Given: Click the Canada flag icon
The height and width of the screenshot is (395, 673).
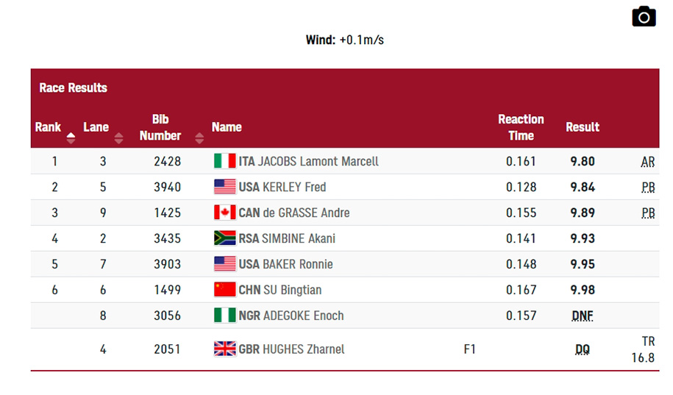Looking at the screenshot, I should (x=225, y=213).
